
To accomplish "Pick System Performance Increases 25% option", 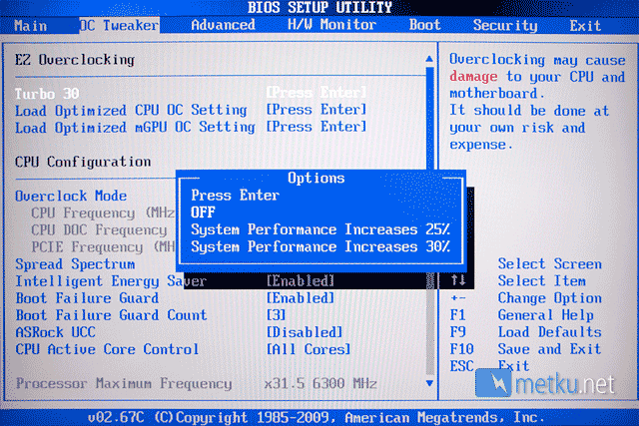I will tap(320, 229).
